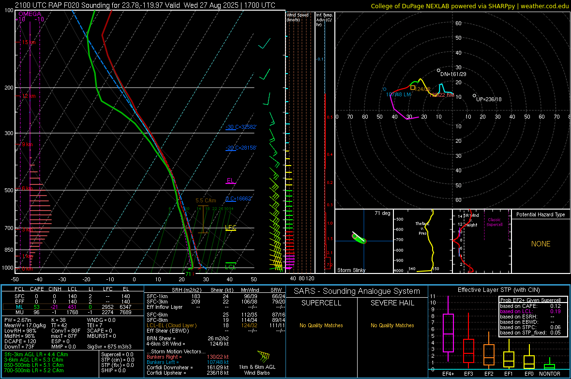The width and height of the screenshot is (571, 379).
Task: Select the SFC parcel row
Action: (x=73, y=296)
